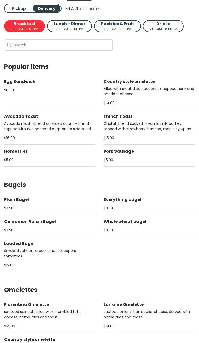Open the French Toast item
Image resolution: width=199 pixels, height=343 pixels.
pyautogui.click(x=118, y=116)
